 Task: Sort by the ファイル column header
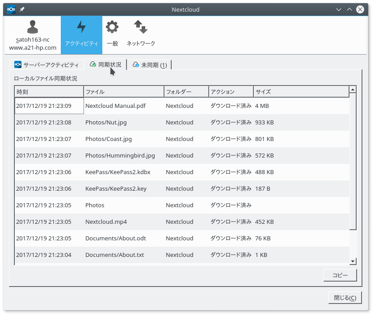click(x=124, y=92)
